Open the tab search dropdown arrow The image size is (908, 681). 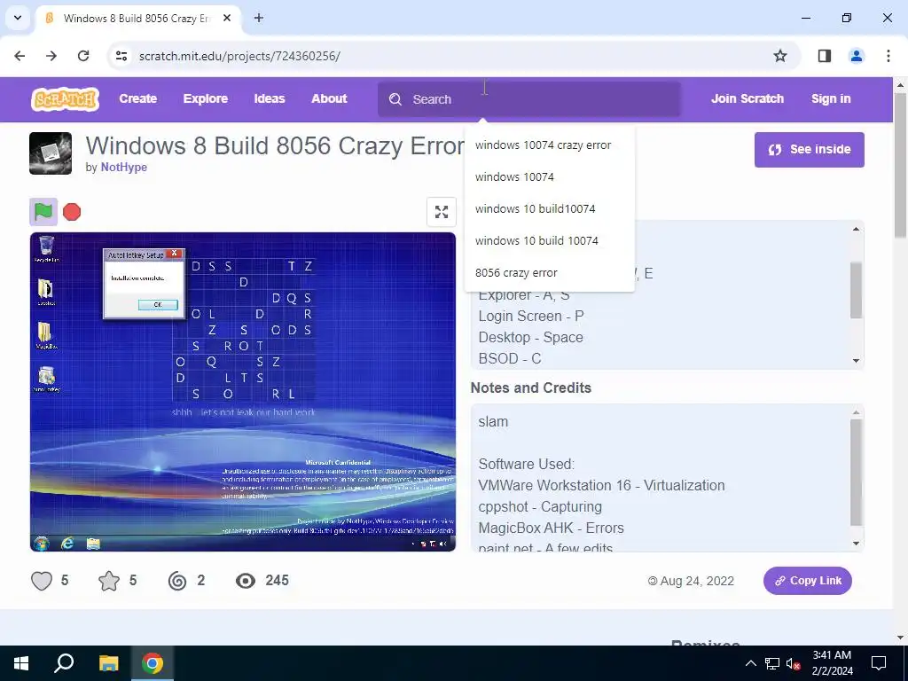pos(18,18)
